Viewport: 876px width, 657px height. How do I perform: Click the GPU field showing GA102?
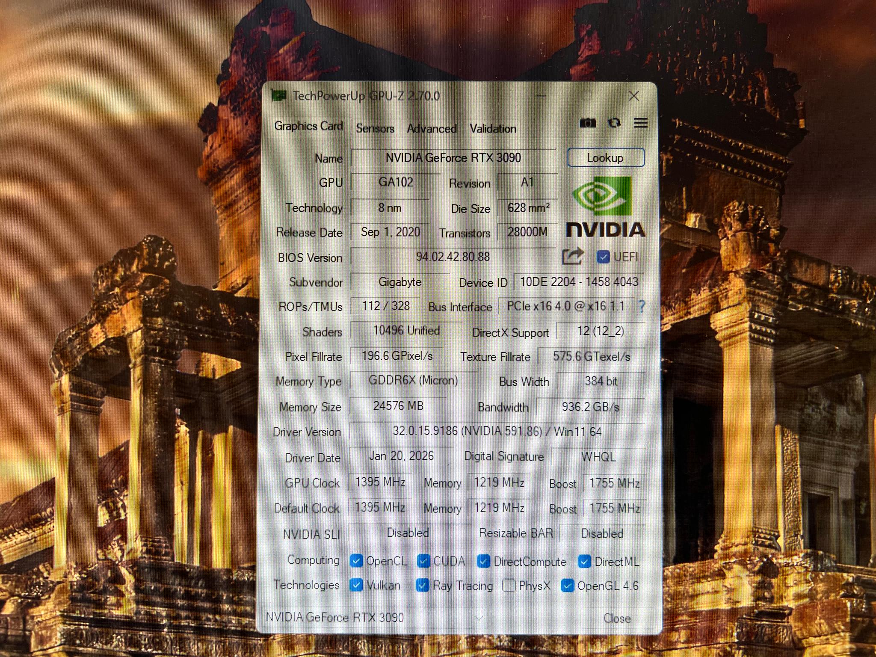tap(396, 182)
